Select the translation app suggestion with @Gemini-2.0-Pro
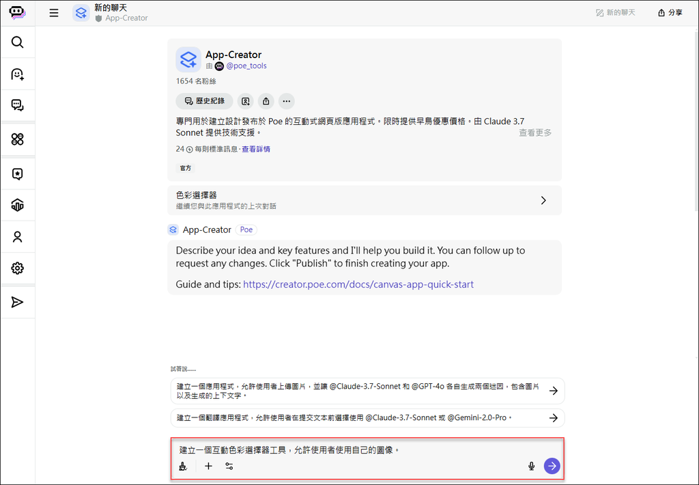 367,418
